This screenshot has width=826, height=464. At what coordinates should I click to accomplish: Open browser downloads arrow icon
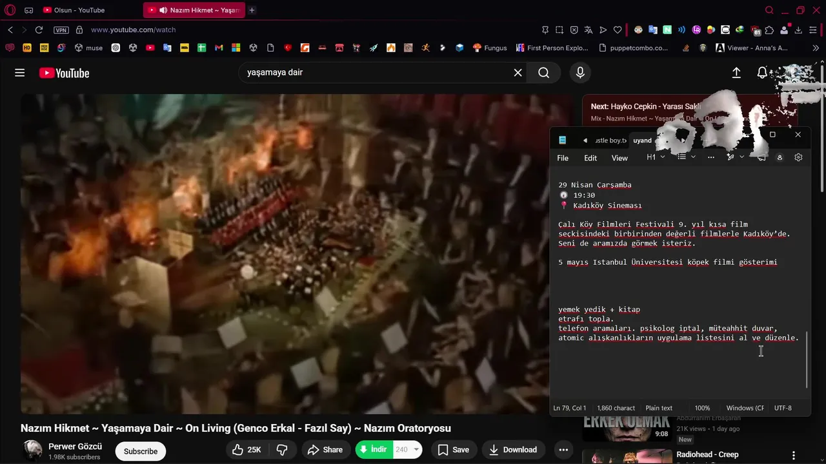[x=798, y=30]
